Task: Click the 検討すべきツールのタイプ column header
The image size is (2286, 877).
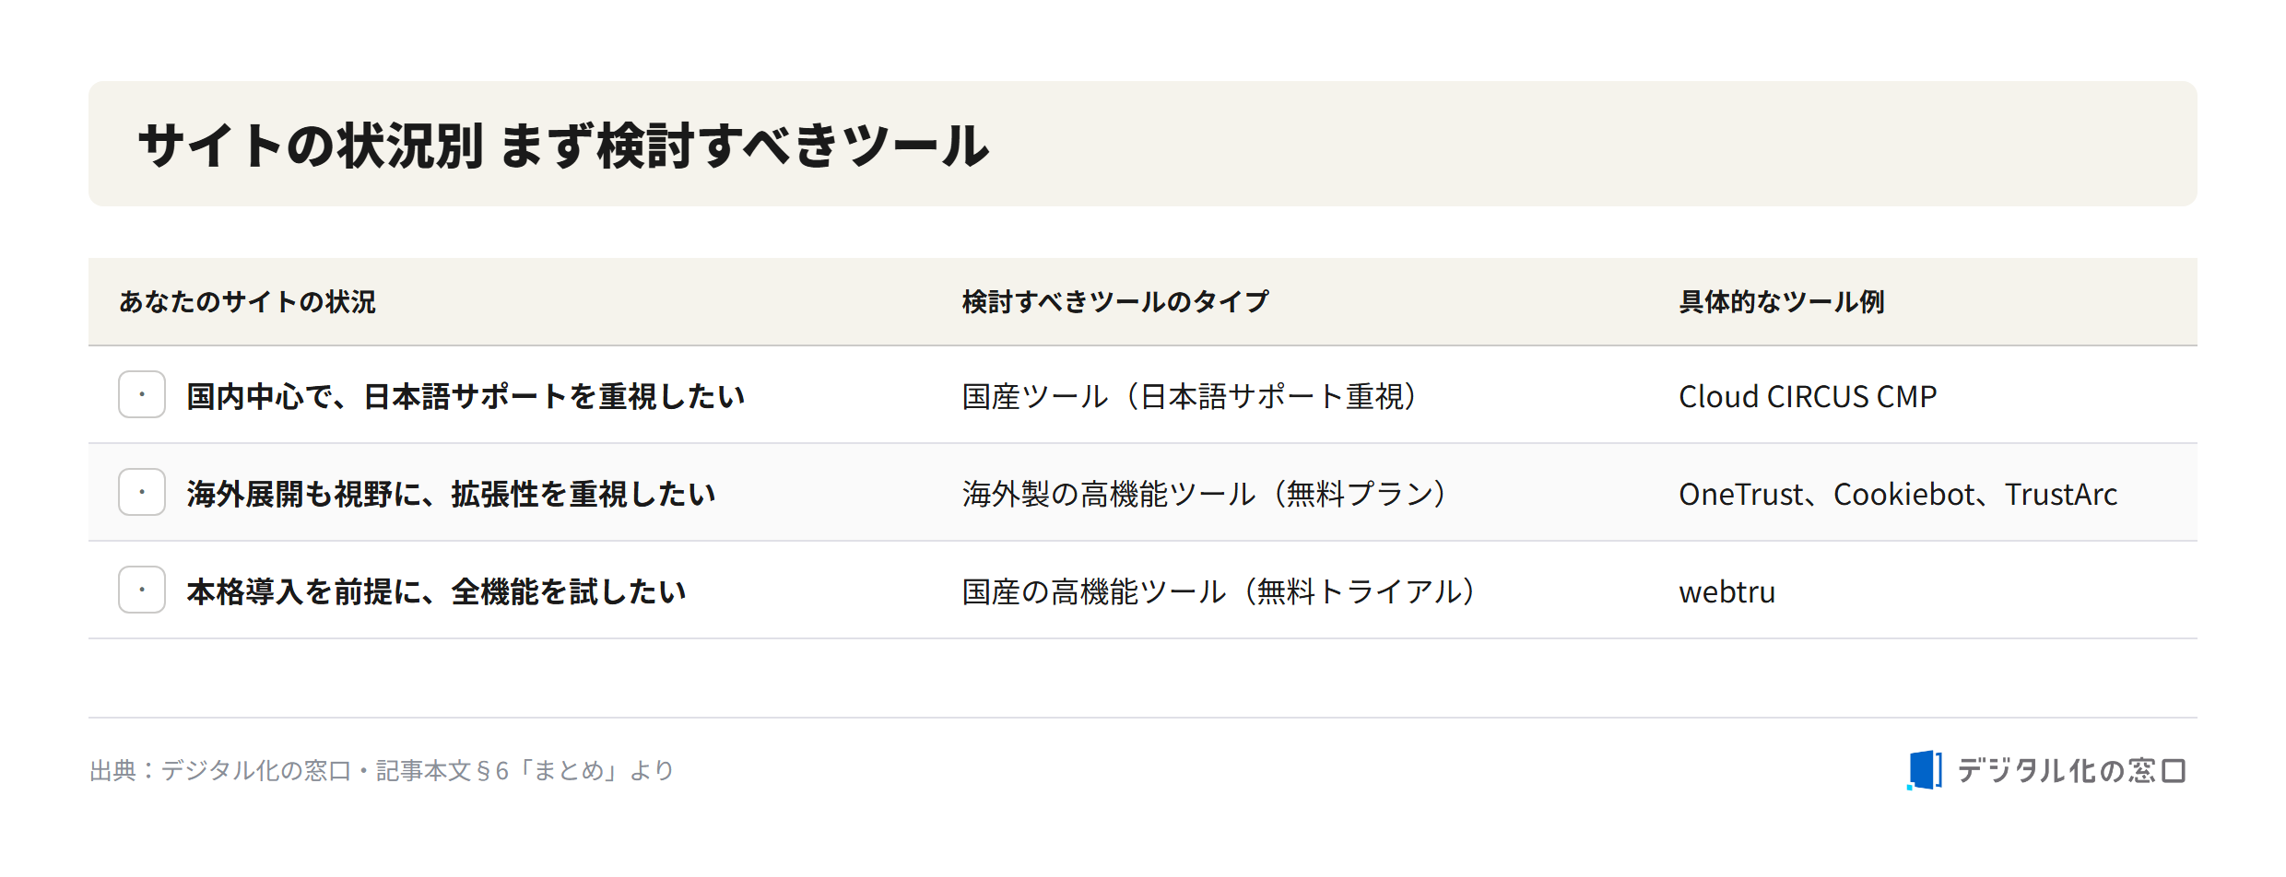Action: pyautogui.click(x=1115, y=302)
